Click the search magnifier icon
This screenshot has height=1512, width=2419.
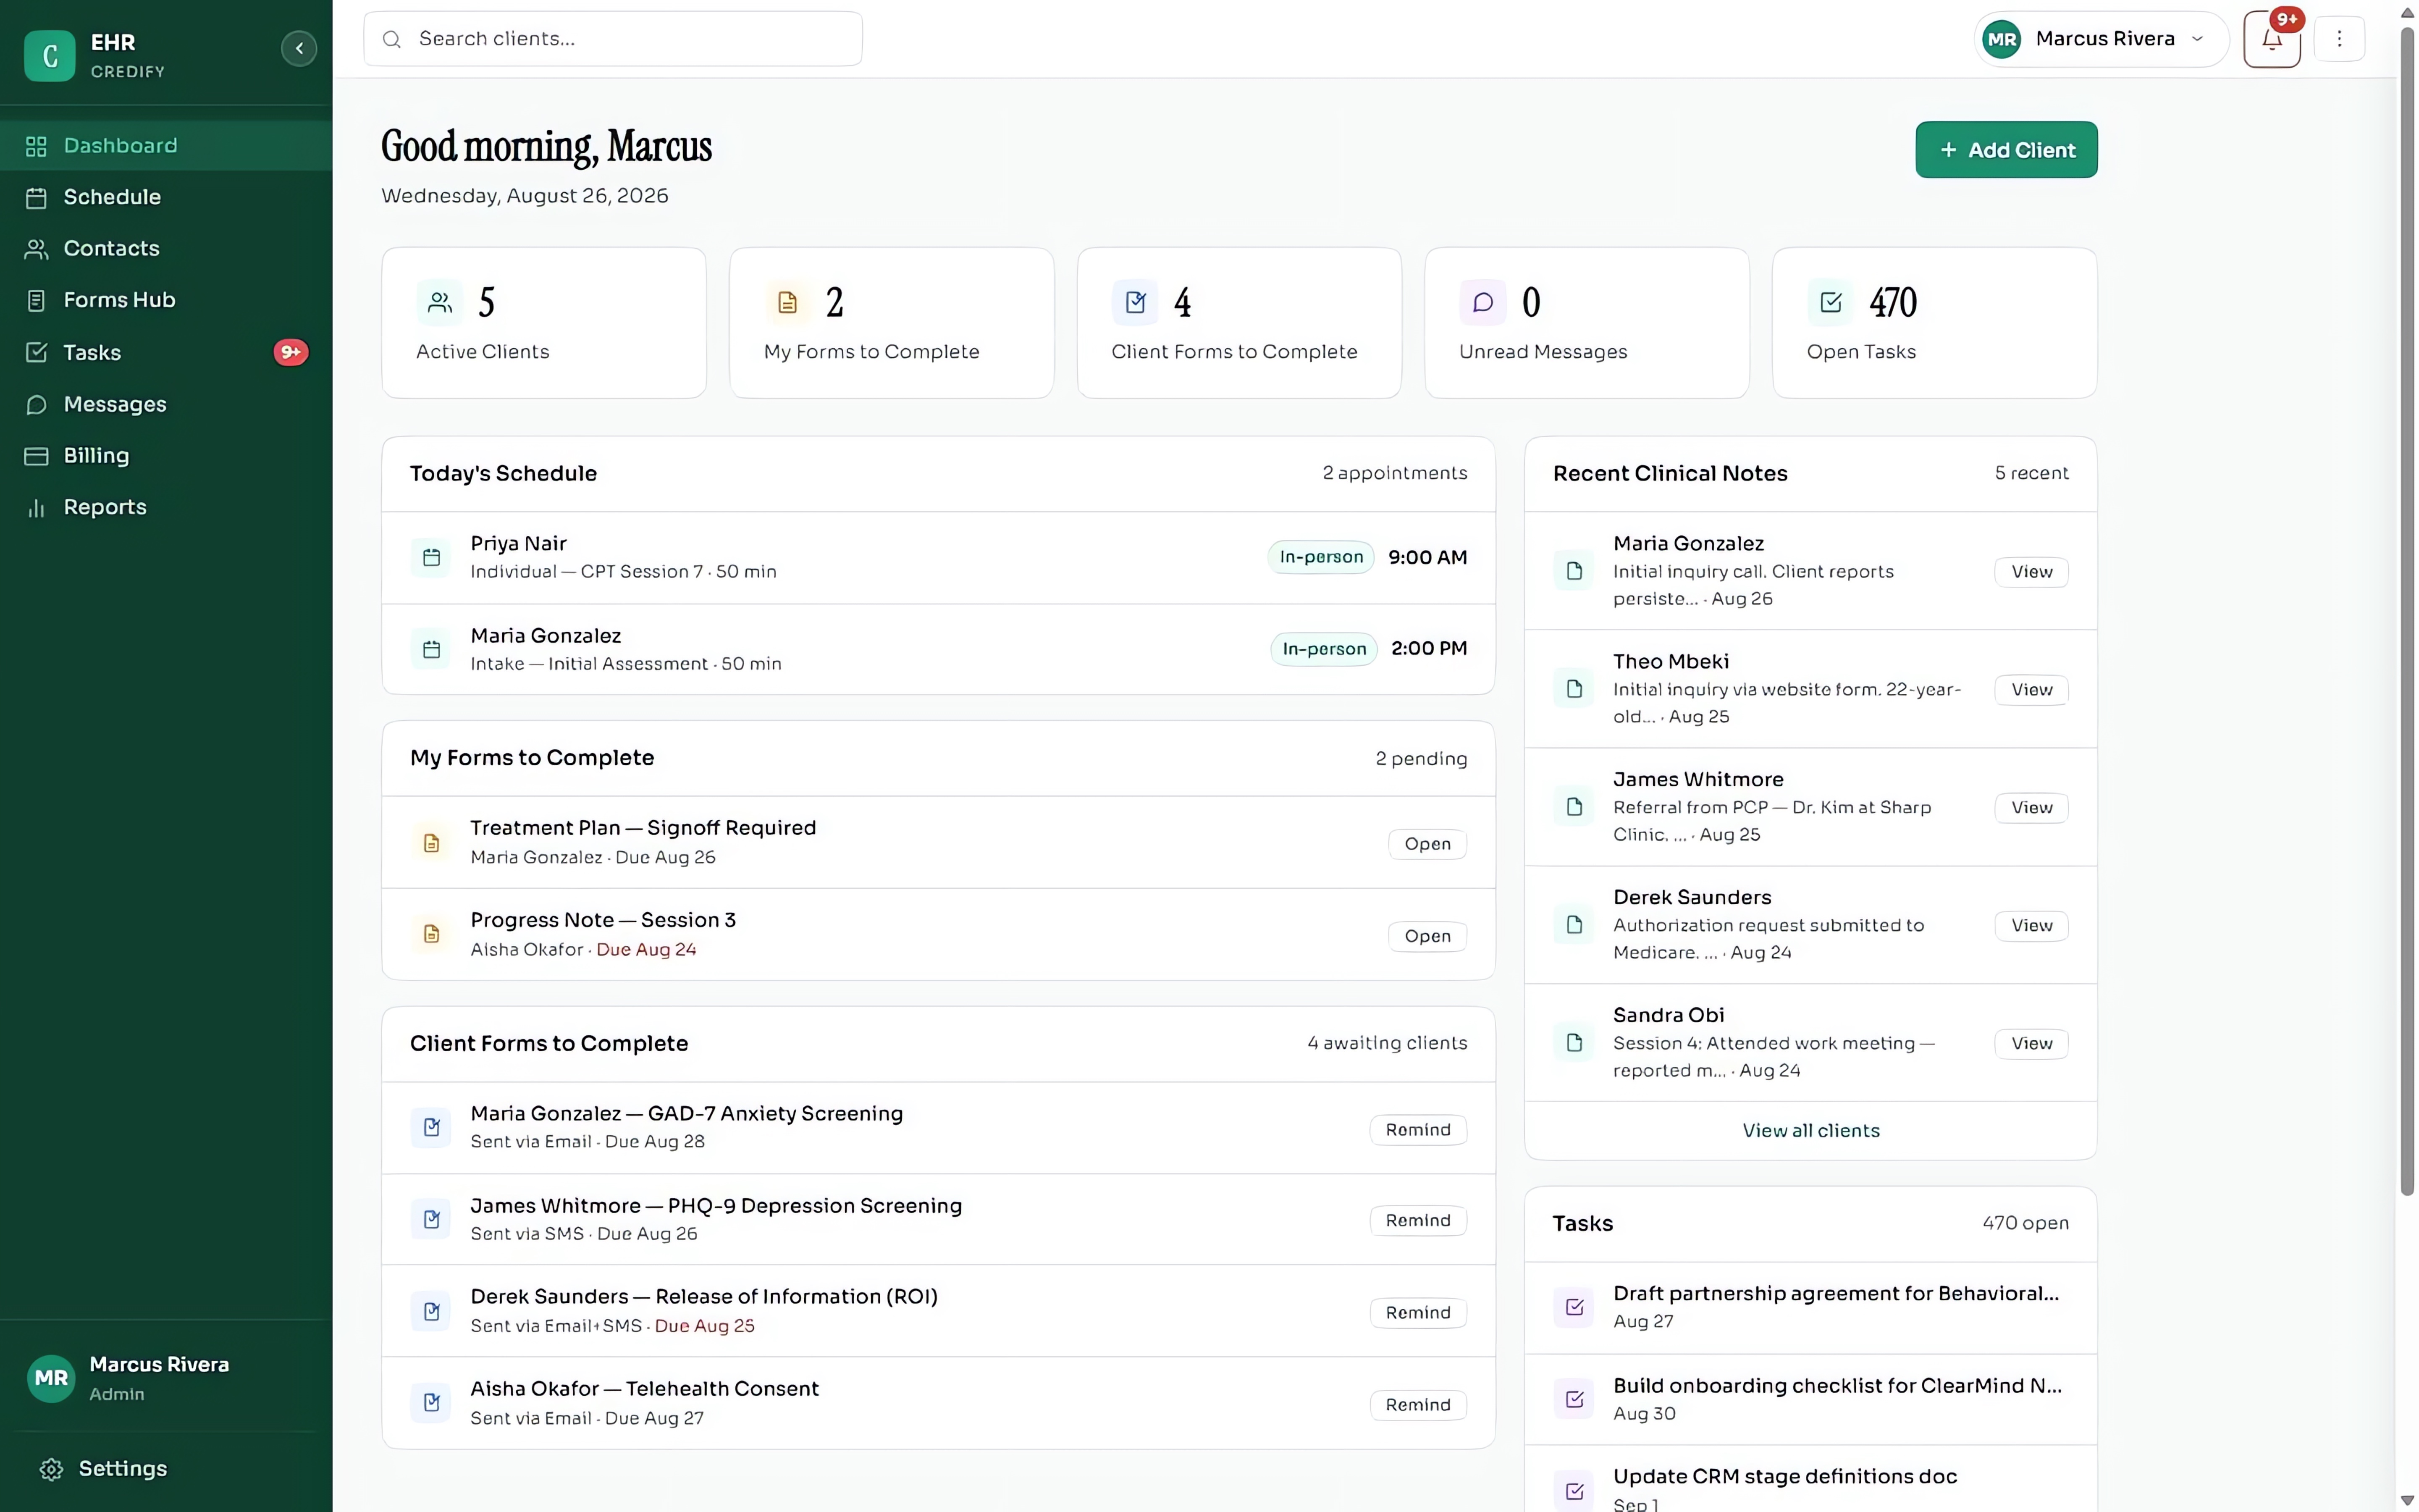[x=392, y=39]
